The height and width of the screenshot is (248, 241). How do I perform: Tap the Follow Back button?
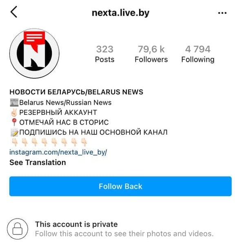click(120, 186)
